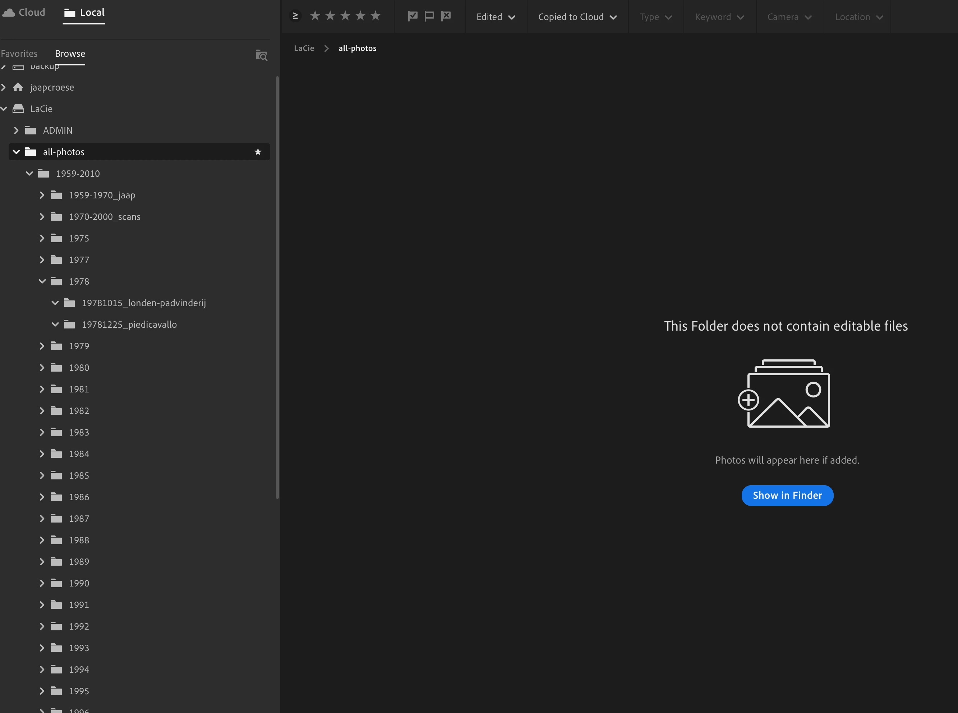Click the greater-than-or-equal rating comparison icon

pos(295,16)
